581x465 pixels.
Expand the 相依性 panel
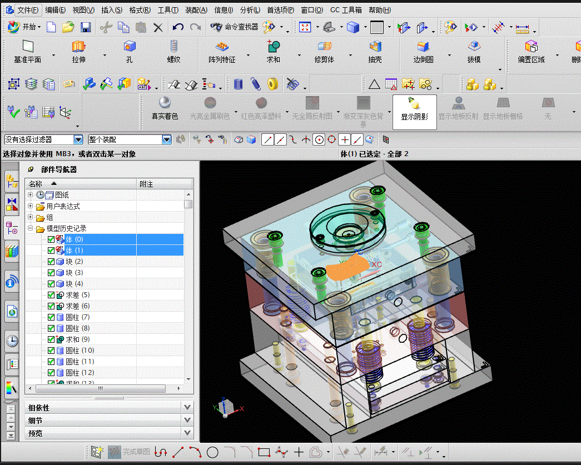pyautogui.click(x=109, y=408)
